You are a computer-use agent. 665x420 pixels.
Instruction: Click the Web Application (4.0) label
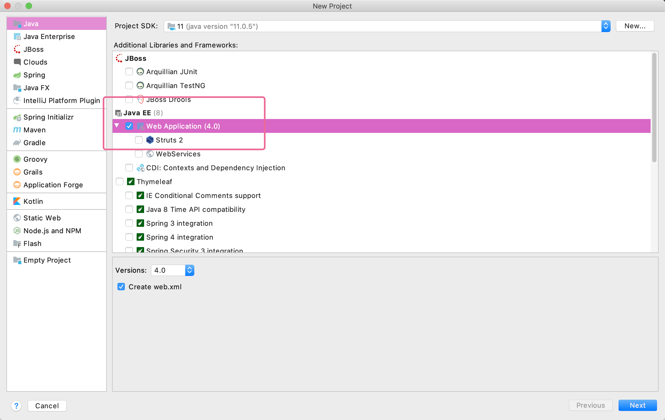coord(183,126)
